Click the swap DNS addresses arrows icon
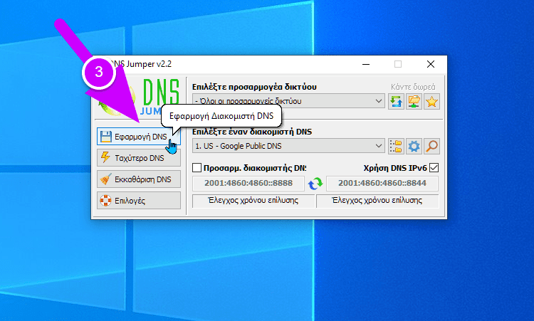The image size is (534, 321). pyautogui.click(x=315, y=184)
